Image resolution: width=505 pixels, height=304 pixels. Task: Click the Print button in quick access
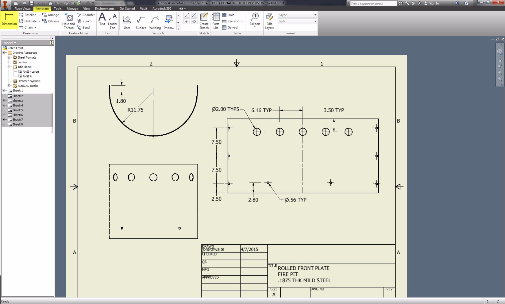[x=50, y=3]
